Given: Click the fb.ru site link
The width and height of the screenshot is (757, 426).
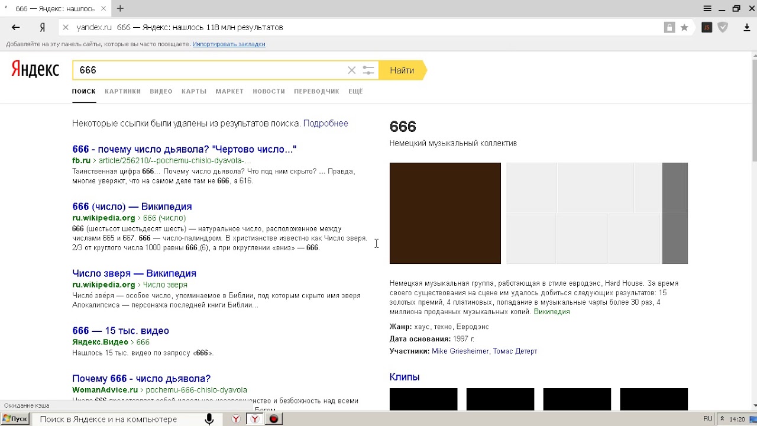Looking at the screenshot, I should pyautogui.click(x=82, y=160).
